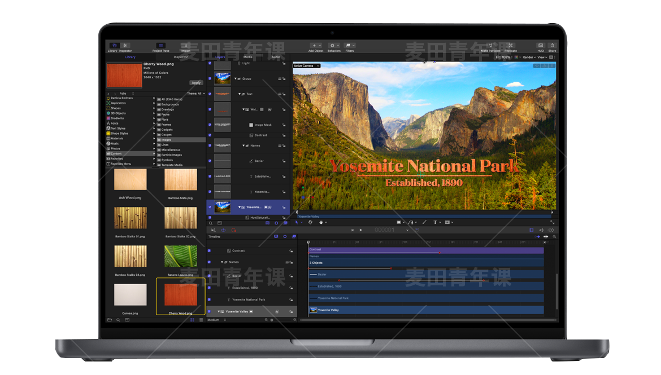
Task: Disable the Image Mask checkbox
Action: (x=210, y=125)
